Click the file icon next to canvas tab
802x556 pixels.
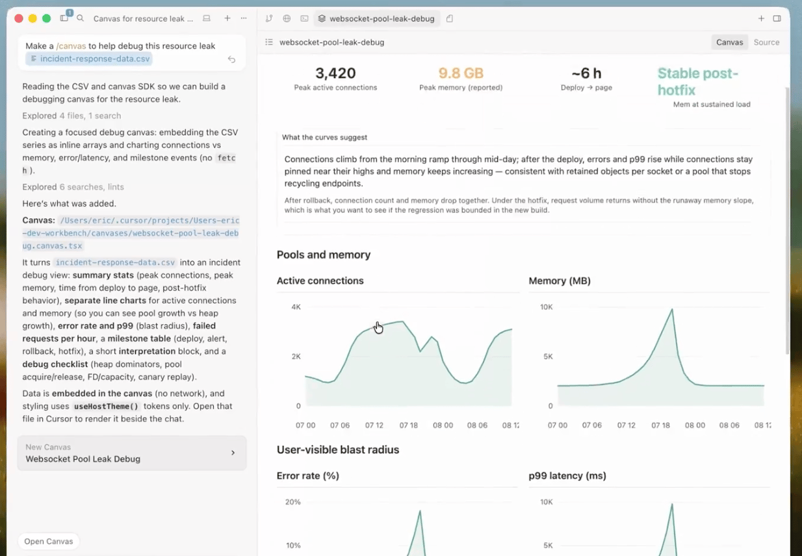pos(450,19)
